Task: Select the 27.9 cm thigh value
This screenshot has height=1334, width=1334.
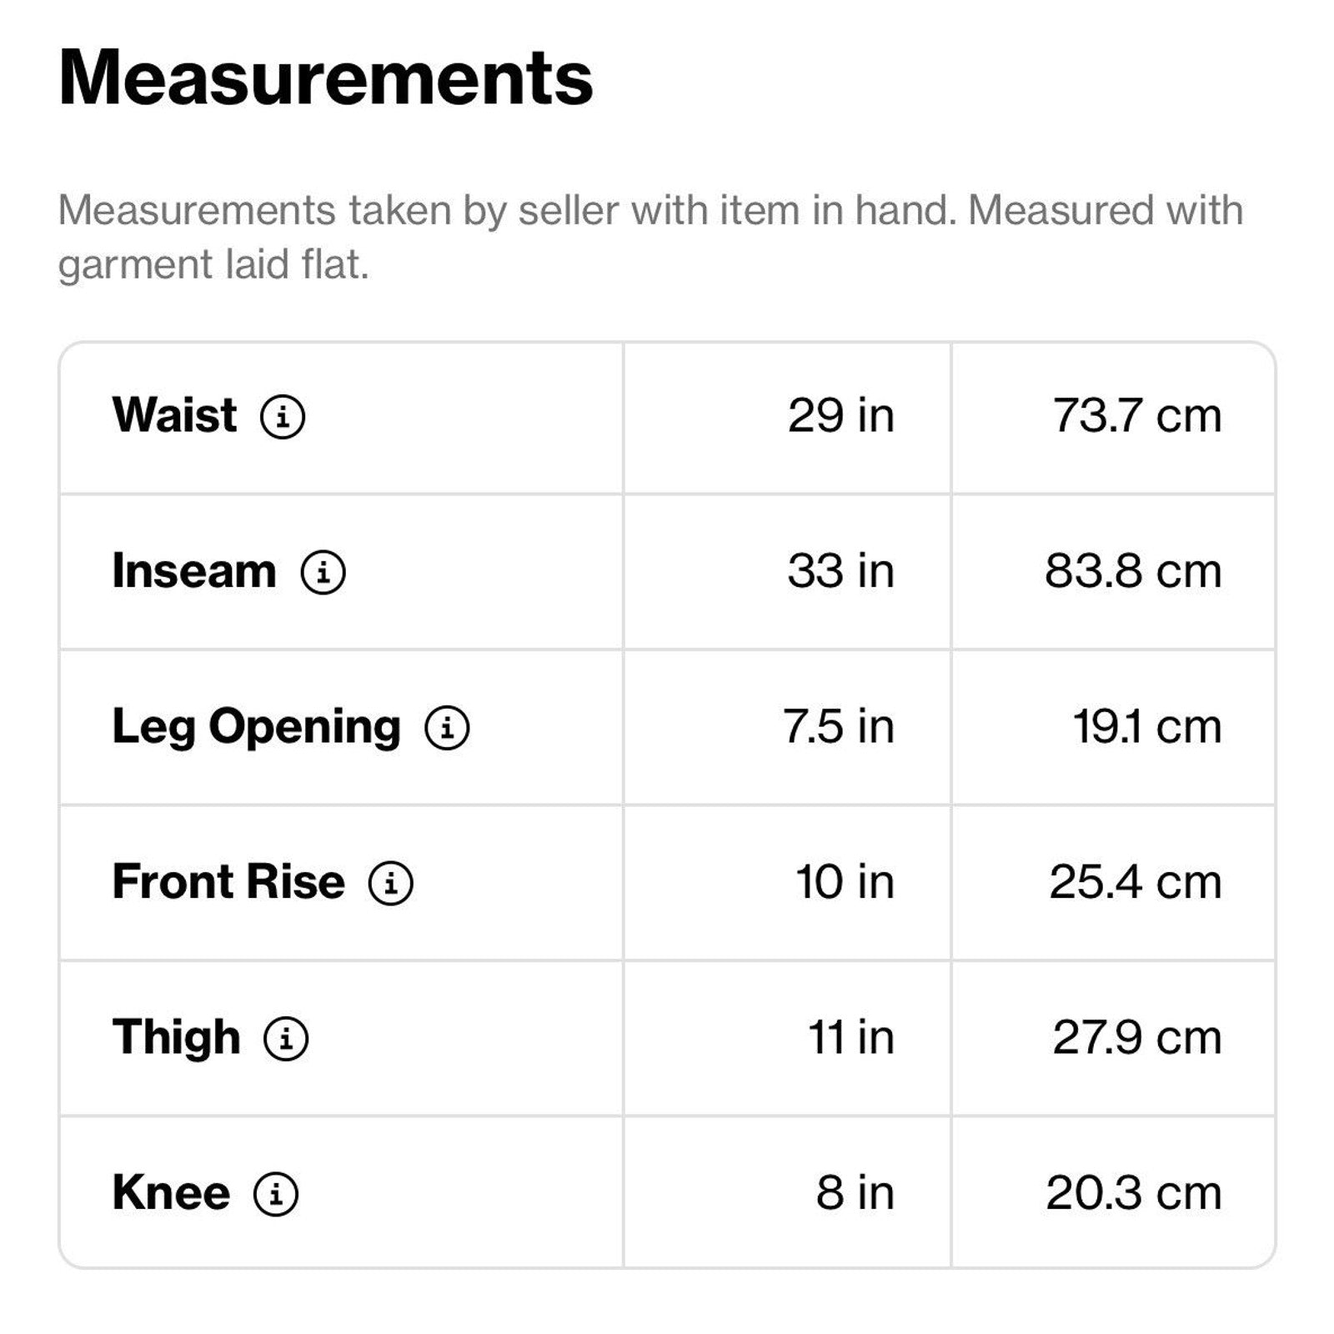Action: (x=1136, y=1037)
